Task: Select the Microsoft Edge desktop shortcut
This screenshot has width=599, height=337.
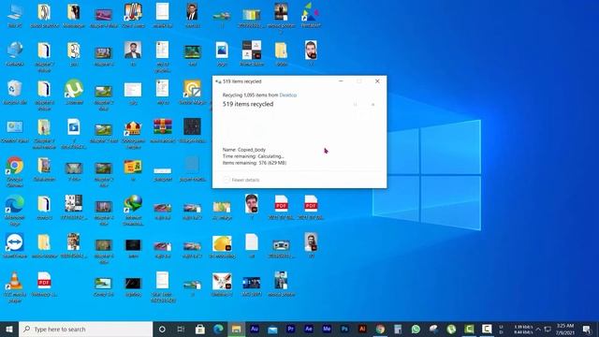Action: [x=15, y=210]
